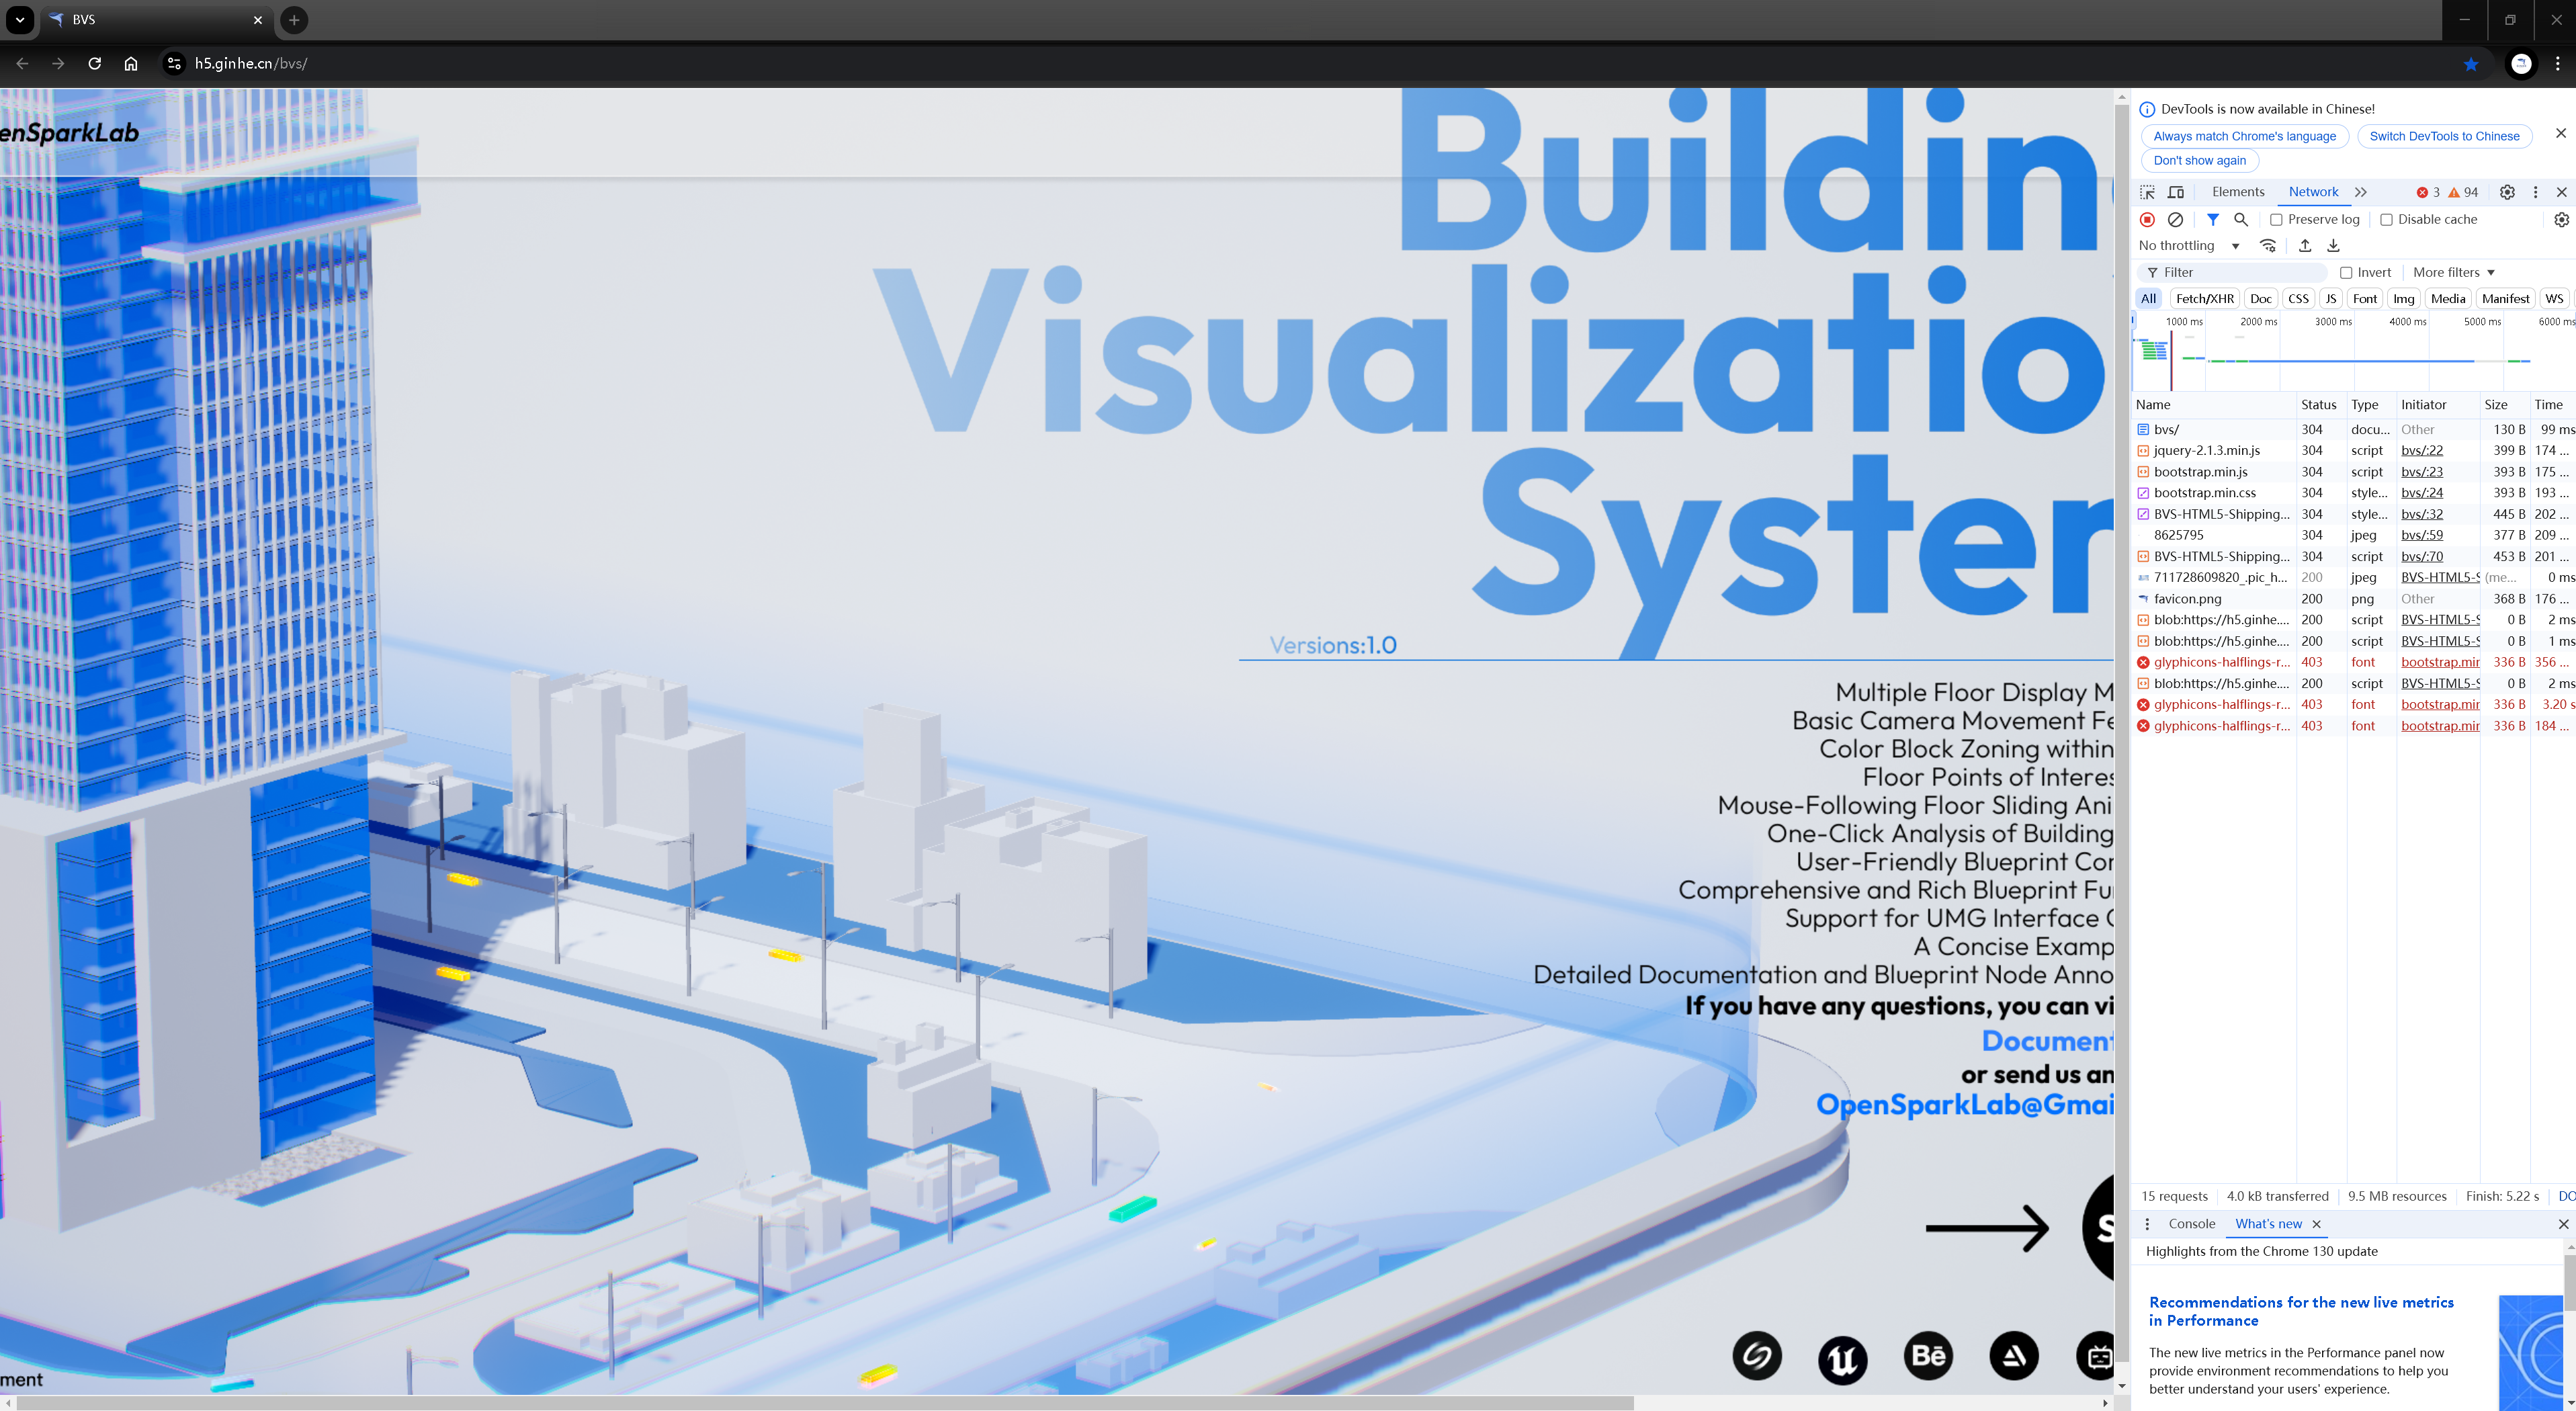Click Always match Chrome's language button

coord(2244,136)
